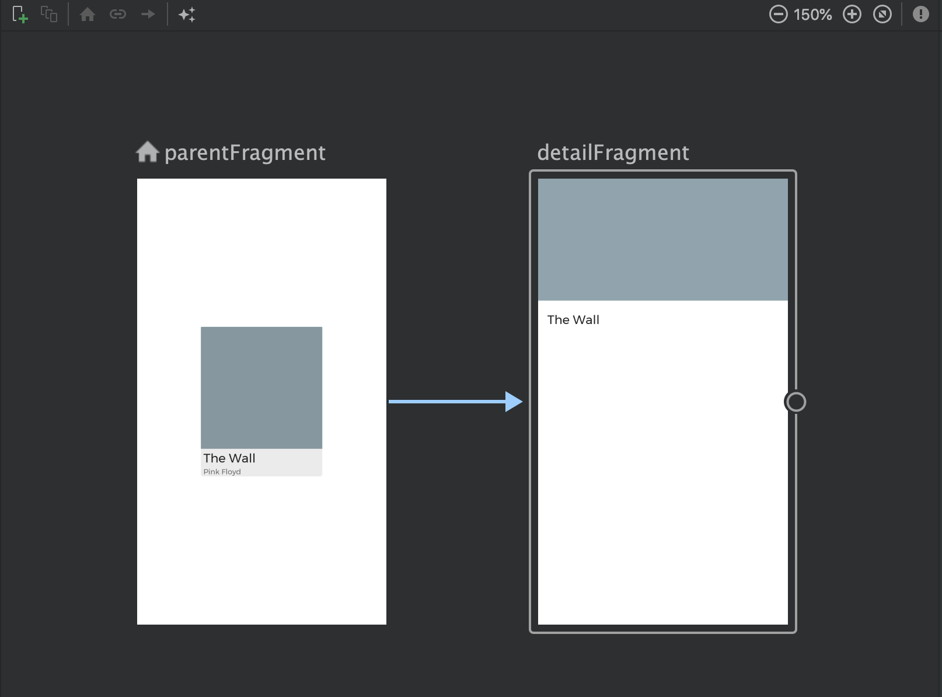Zoom in with the plus button
The width and height of the screenshot is (942, 697).
852,15
